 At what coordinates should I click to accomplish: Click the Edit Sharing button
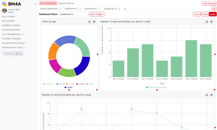[x=209, y=3]
